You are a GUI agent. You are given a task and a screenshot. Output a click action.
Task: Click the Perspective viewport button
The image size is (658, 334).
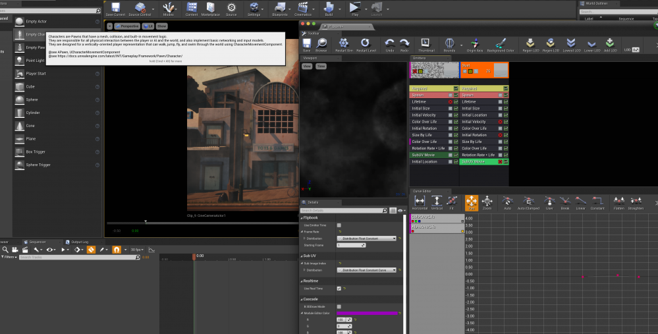coord(128,26)
